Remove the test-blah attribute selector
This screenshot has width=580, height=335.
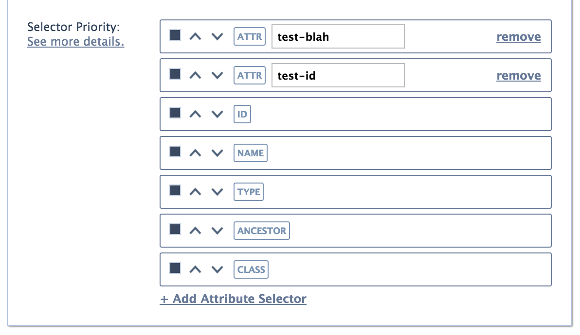[x=519, y=36]
